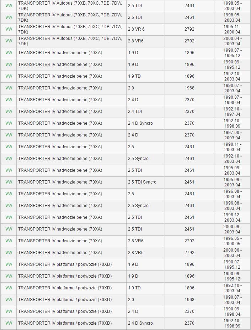
Task: Select the date range 1997.08 - 2003.04
Action: click(232, 135)
